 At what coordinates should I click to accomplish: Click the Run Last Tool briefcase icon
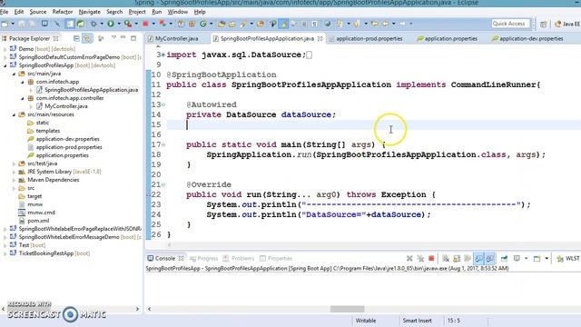pos(128,24)
